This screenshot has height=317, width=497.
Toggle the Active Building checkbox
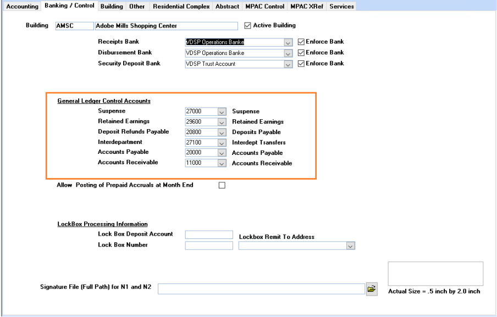[x=247, y=25]
